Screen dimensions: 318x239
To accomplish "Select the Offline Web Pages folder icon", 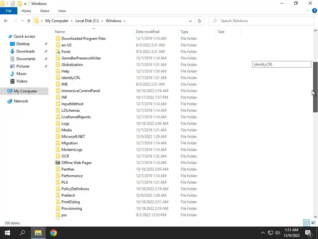I will [58, 162].
